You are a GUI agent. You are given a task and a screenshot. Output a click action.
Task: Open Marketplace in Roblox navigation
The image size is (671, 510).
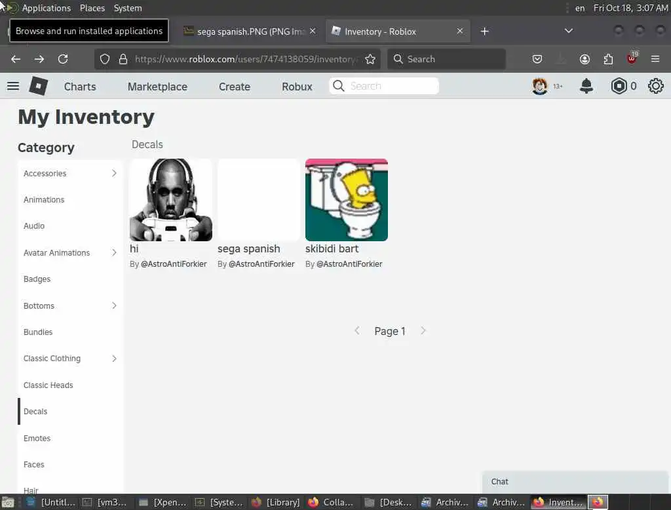[157, 87]
